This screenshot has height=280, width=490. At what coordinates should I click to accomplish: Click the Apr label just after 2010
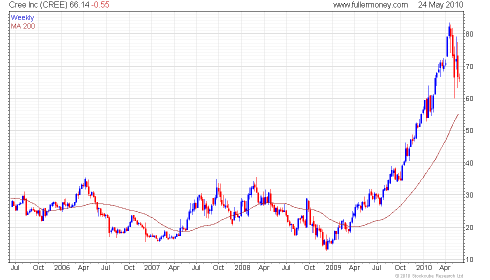[x=445, y=268]
